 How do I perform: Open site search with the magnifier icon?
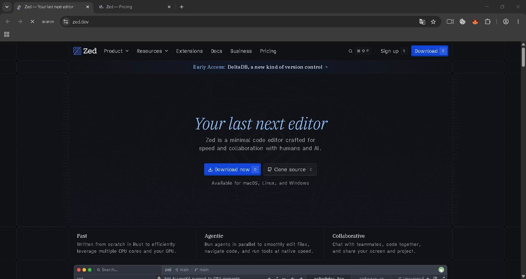[351, 51]
